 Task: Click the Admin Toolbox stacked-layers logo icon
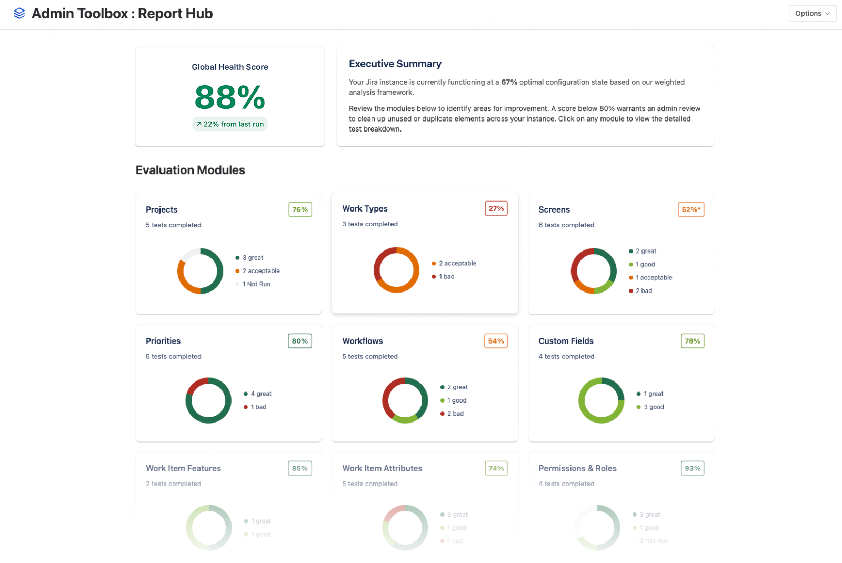point(19,13)
